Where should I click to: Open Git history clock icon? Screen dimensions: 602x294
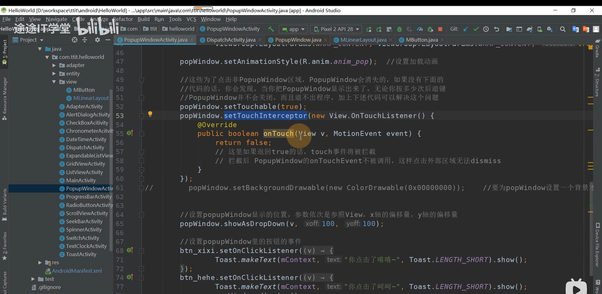pyautogui.click(x=486, y=29)
